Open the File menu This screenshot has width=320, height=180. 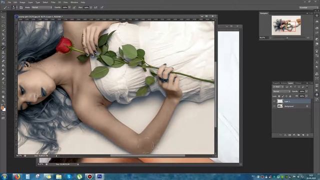(9, 2)
